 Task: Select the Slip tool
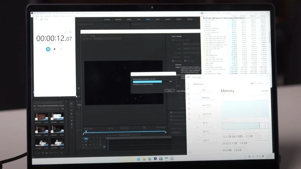click(71, 117)
